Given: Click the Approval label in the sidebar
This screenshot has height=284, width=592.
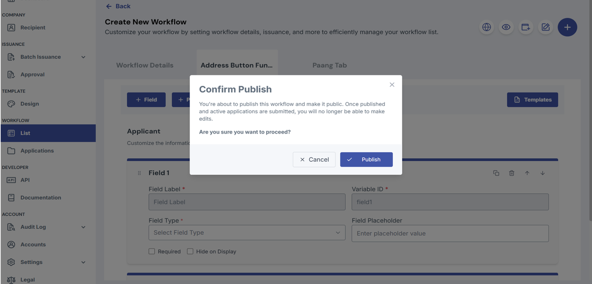Looking at the screenshot, I should (33, 74).
